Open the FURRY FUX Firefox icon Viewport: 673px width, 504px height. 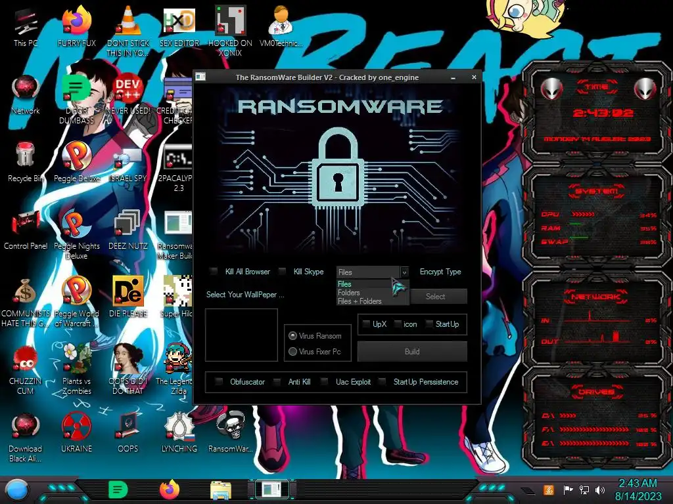pyautogui.click(x=76, y=26)
